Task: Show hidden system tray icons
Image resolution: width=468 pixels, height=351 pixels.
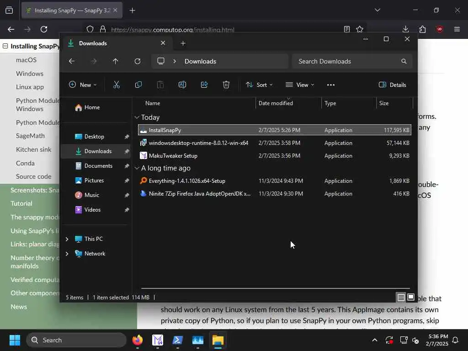Action: [x=375, y=340]
